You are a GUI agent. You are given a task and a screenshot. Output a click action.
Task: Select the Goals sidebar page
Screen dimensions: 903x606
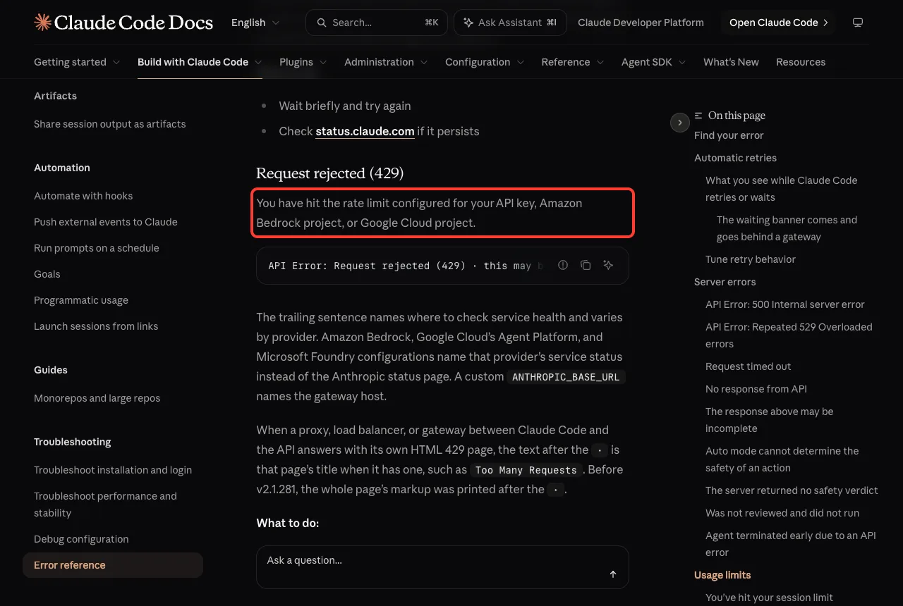pos(47,274)
